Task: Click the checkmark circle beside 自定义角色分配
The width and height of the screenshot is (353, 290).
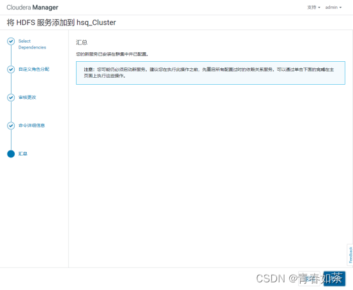Action: (x=11, y=69)
